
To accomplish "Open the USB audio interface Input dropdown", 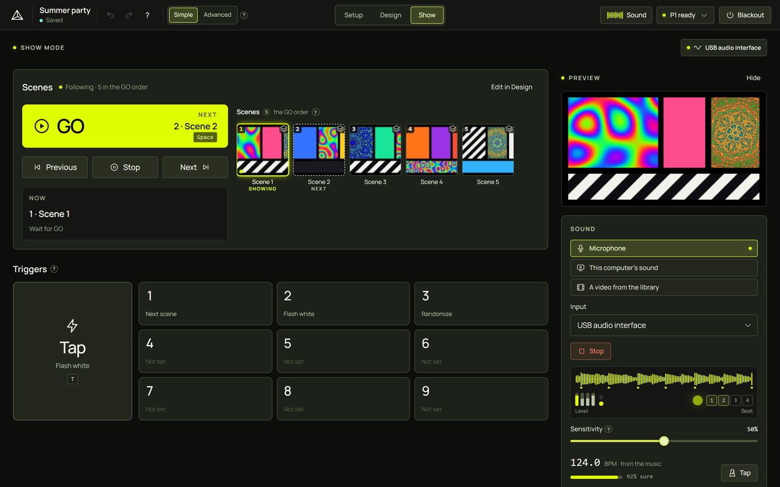I will click(664, 325).
